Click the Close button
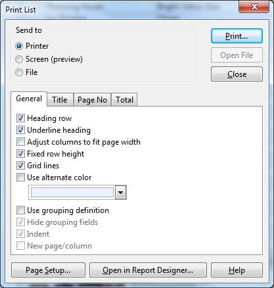The image size is (274, 288). click(237, 74)
